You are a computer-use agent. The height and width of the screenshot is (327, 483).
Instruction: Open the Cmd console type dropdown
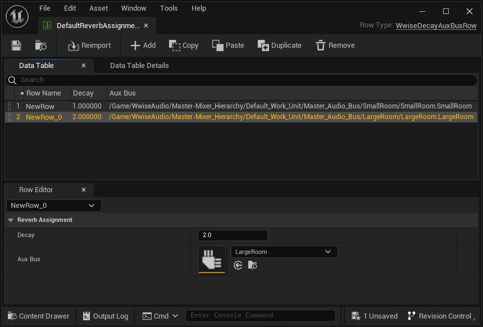161,316
